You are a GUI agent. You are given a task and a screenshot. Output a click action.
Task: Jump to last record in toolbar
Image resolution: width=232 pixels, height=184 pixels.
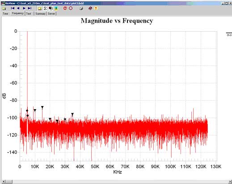point(30,8)
